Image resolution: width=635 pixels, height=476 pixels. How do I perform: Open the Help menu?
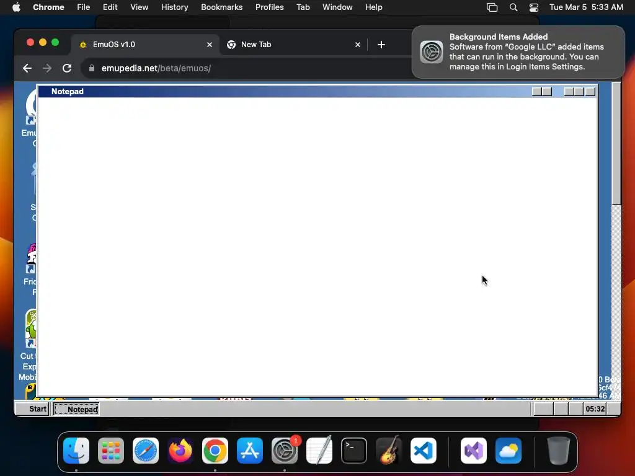(x=373, y=7)
